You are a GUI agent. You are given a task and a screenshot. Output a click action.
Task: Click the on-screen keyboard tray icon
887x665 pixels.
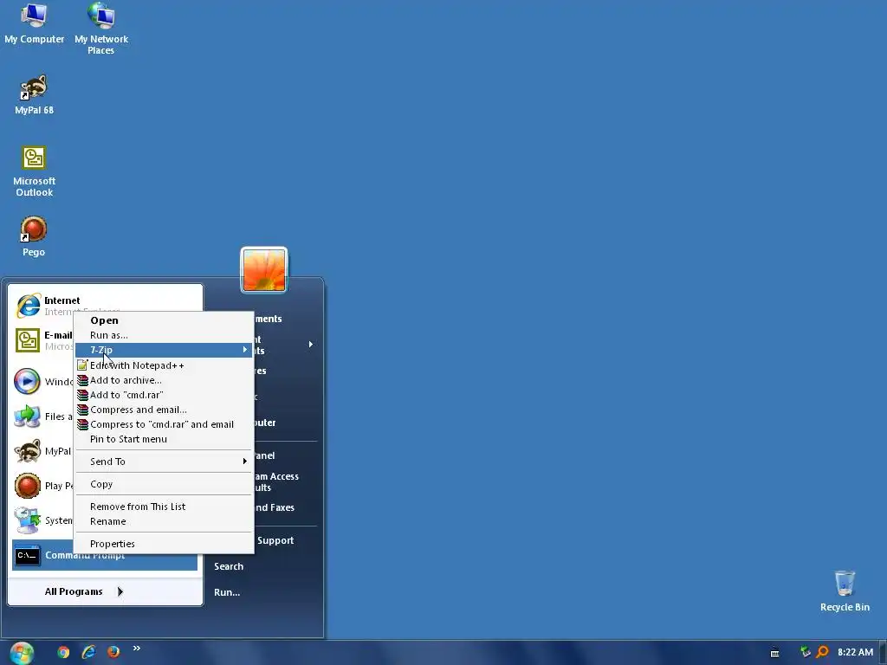[775, 653]
